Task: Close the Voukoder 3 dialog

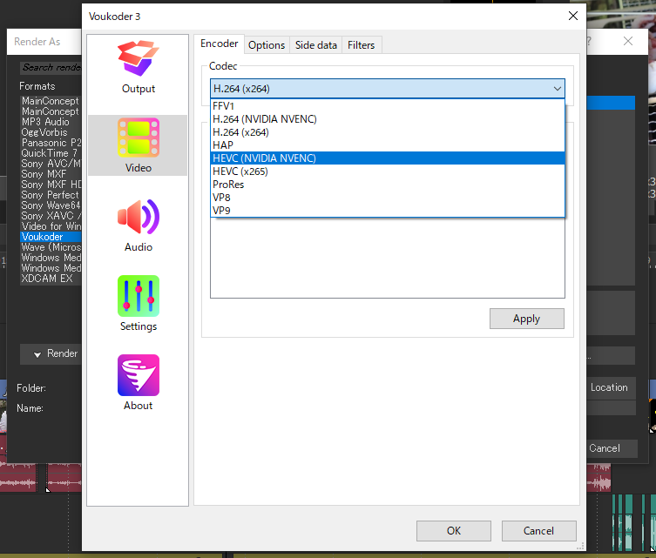Action: (x=572, y=16)
